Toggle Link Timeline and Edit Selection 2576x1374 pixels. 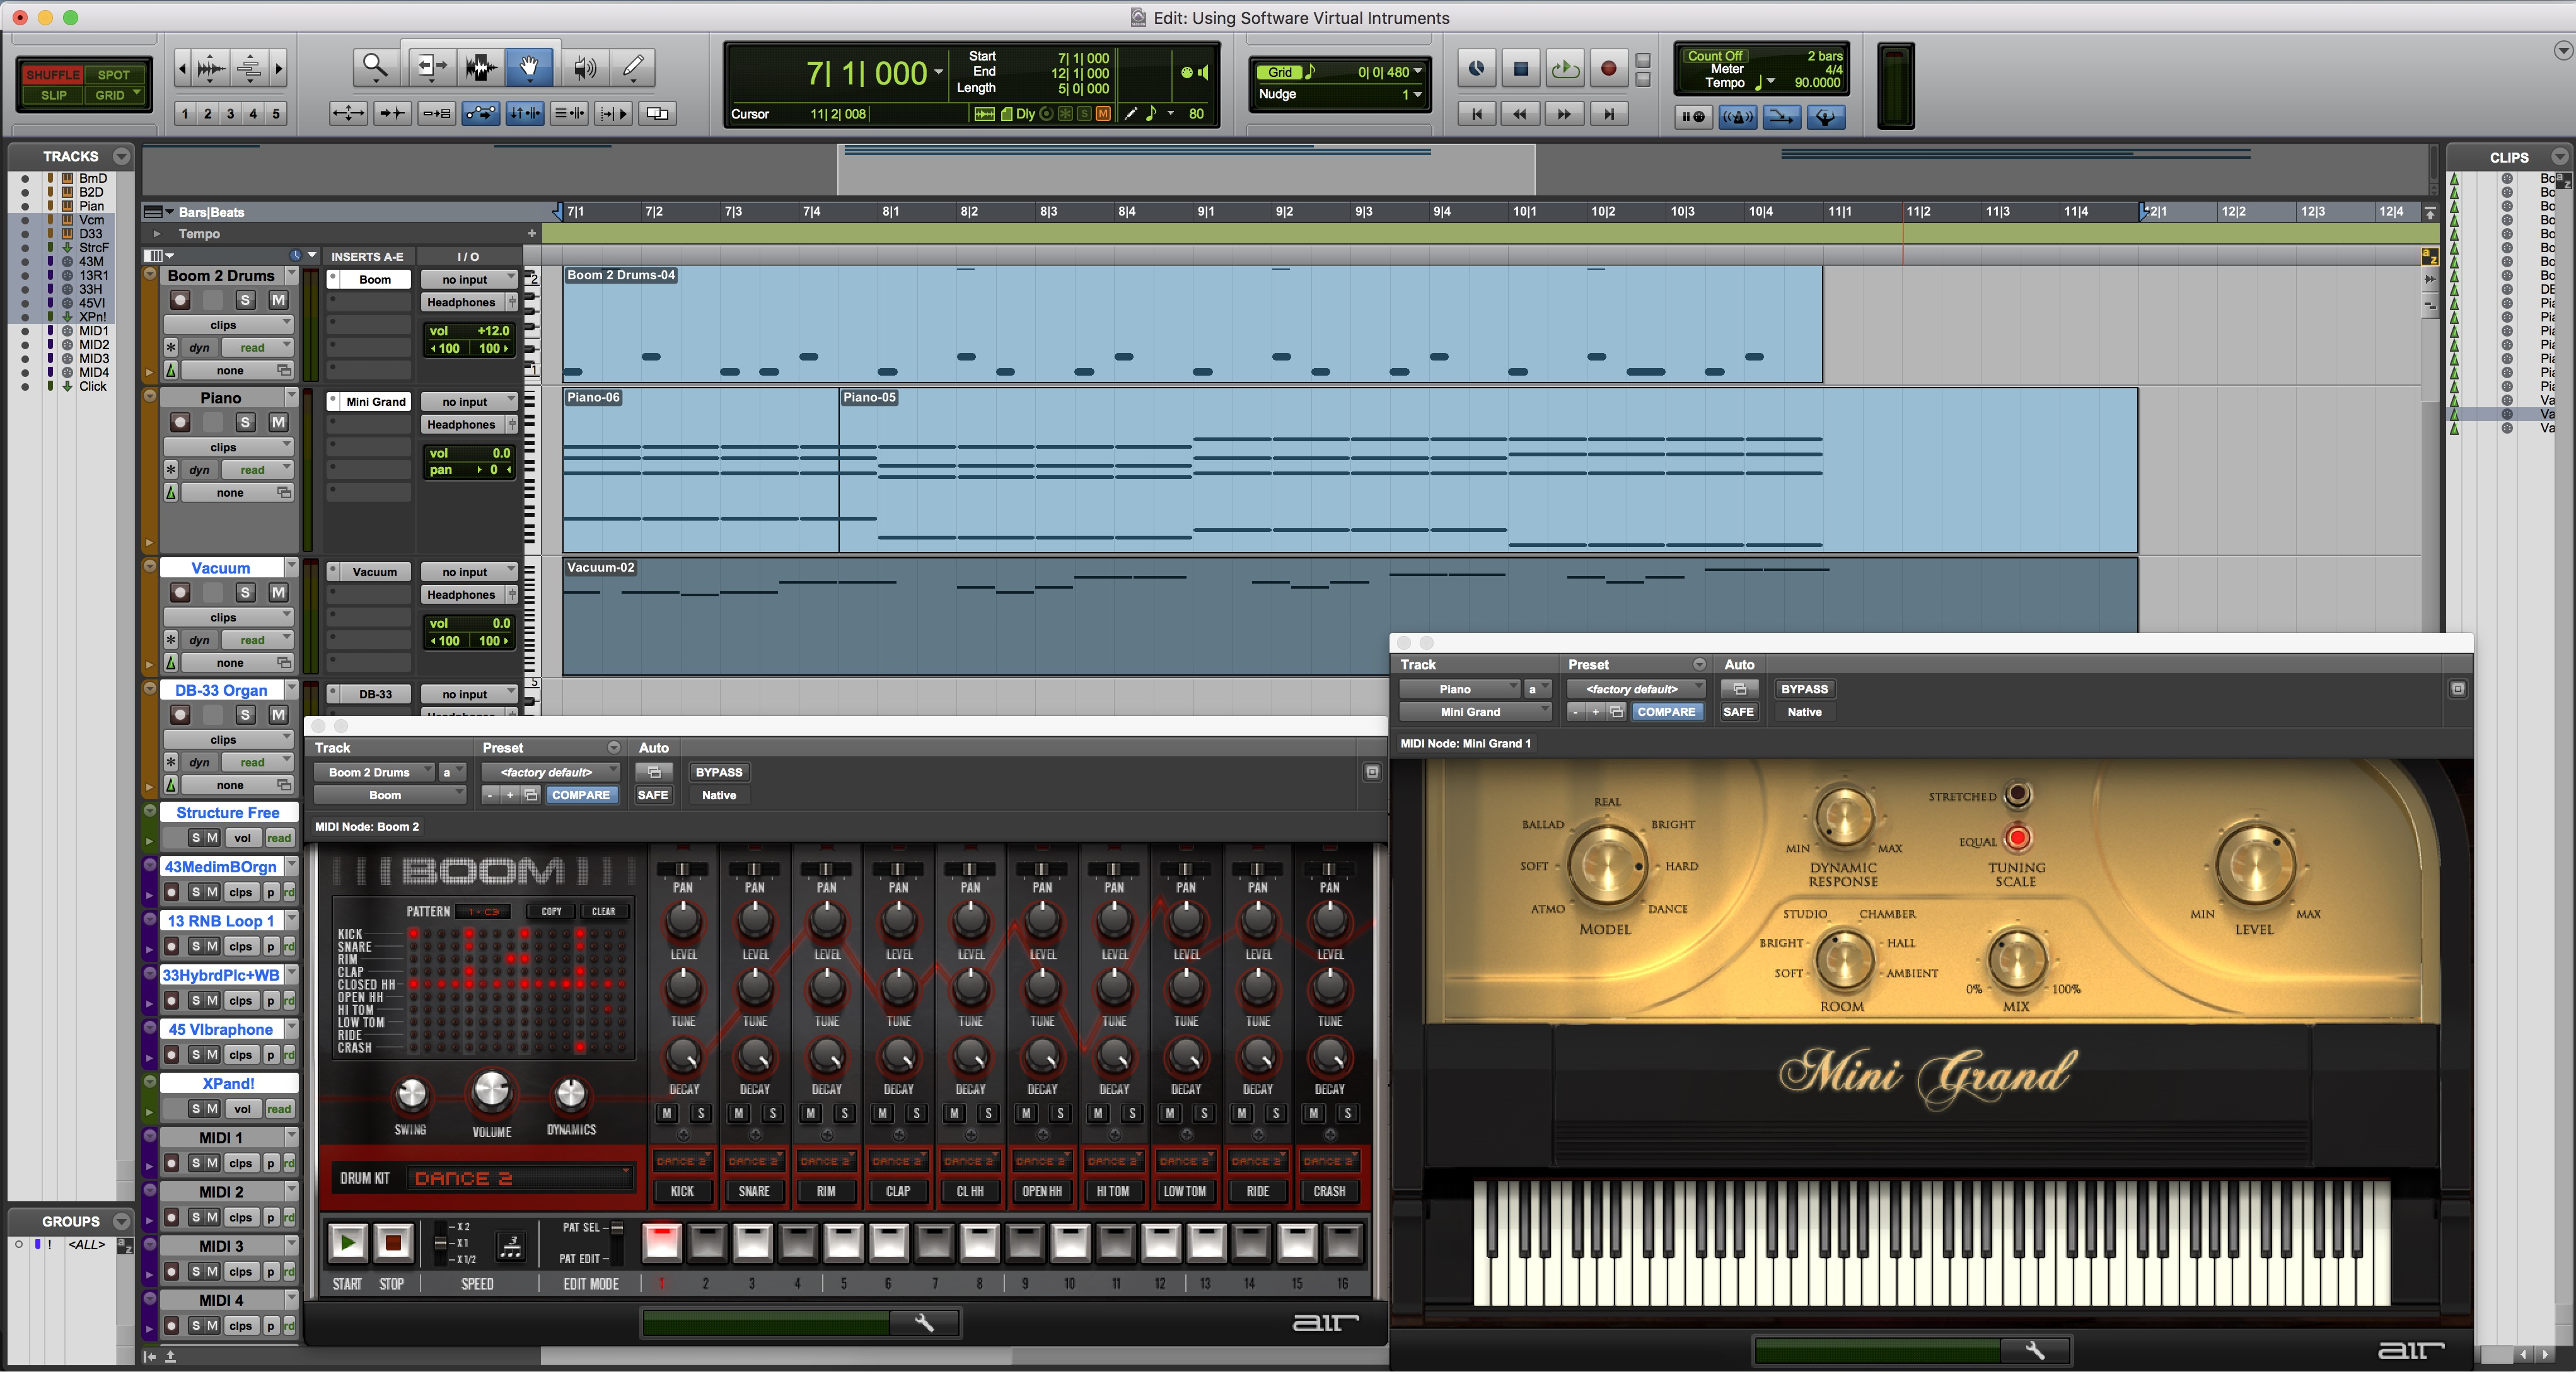pos(524,113)
